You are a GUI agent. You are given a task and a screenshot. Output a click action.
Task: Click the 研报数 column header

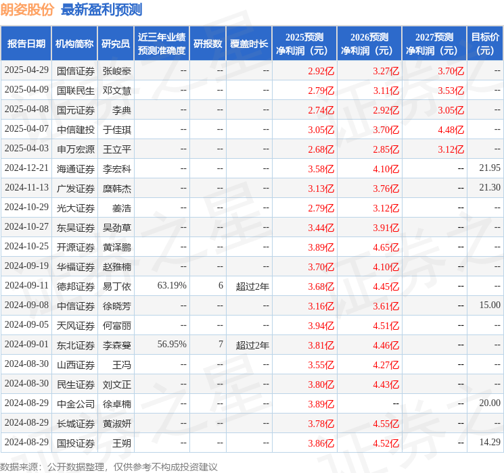point(208,44)
